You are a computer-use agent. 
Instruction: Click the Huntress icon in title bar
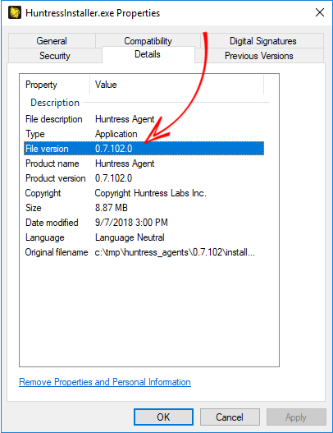tap(15, 12)
